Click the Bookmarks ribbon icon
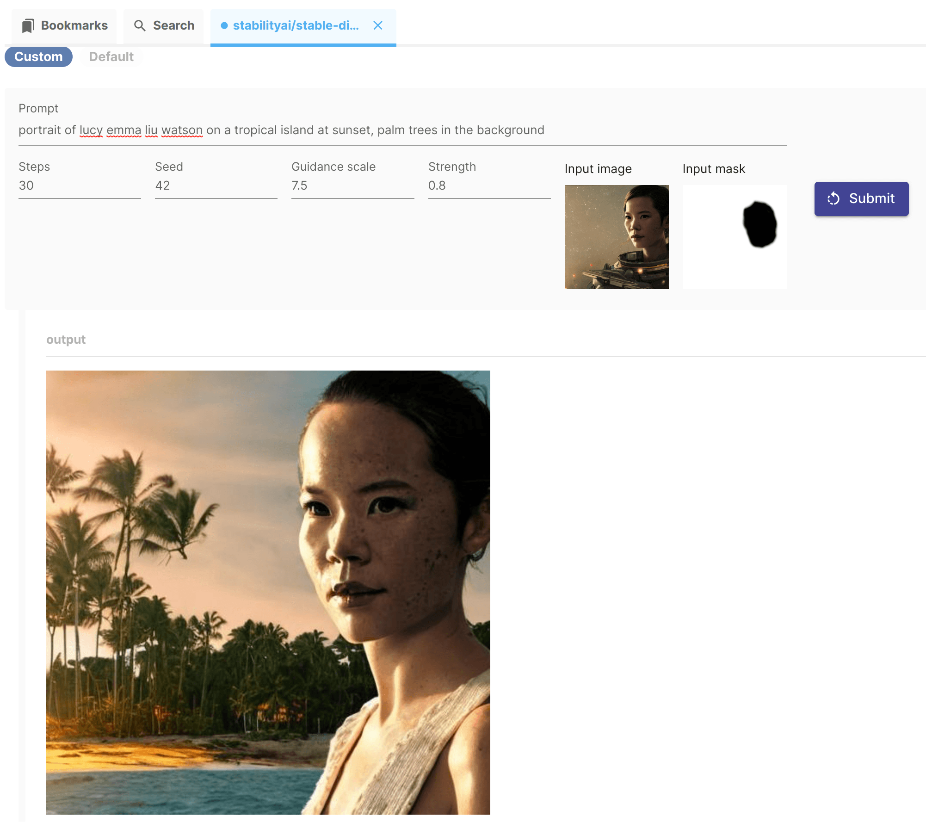926x829 pixels. [x=28, y=26]
